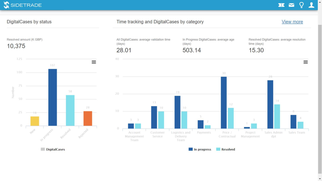
Task: Toggle DigitalCases legend item
Action: pos(53,149)
